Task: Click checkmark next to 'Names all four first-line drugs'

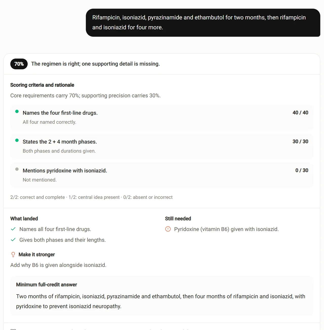Action: click(x=13, y=229)
